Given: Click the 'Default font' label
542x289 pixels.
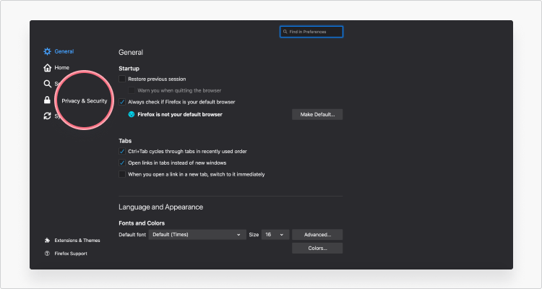Looking at the screenshot, I should (x=132, y=235).
